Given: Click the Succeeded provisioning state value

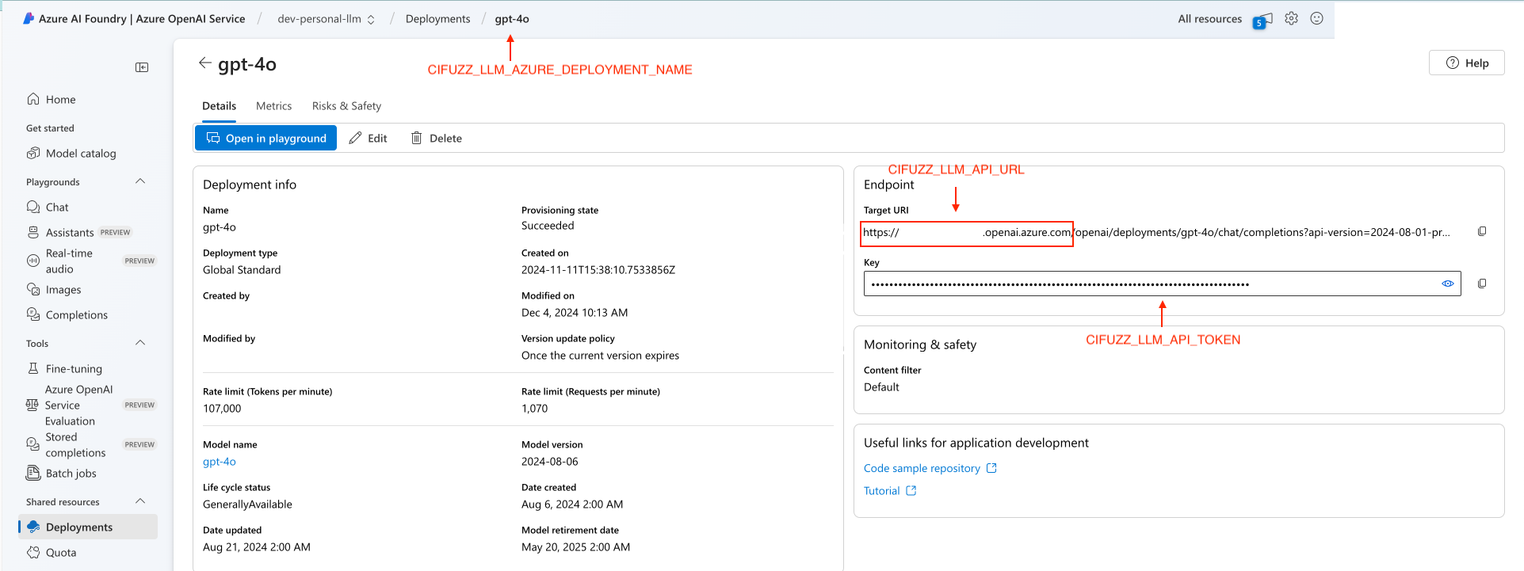Looking at the screenshot, I should coord(548,226).
